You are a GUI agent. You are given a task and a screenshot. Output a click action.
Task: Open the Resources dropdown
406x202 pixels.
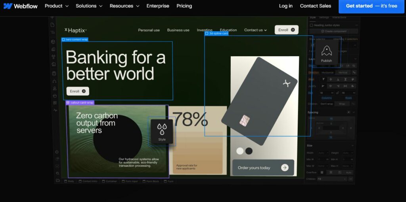[x=124, y=6]
